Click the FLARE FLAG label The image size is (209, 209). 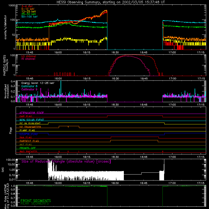tap(27, 130)
